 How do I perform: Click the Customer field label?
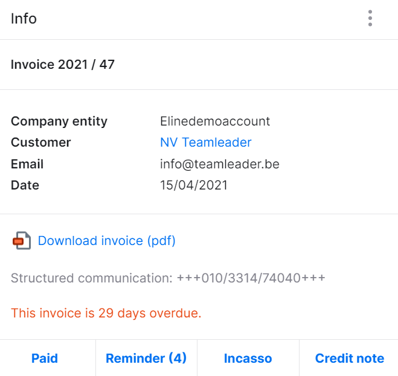tap(41, 142)
